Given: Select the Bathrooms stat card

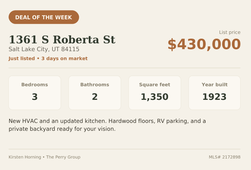Looking at the screenshot, I should 95,93.
